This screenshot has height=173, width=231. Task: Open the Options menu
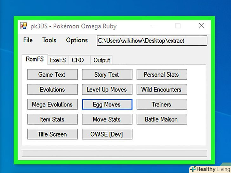coord(77,40)
